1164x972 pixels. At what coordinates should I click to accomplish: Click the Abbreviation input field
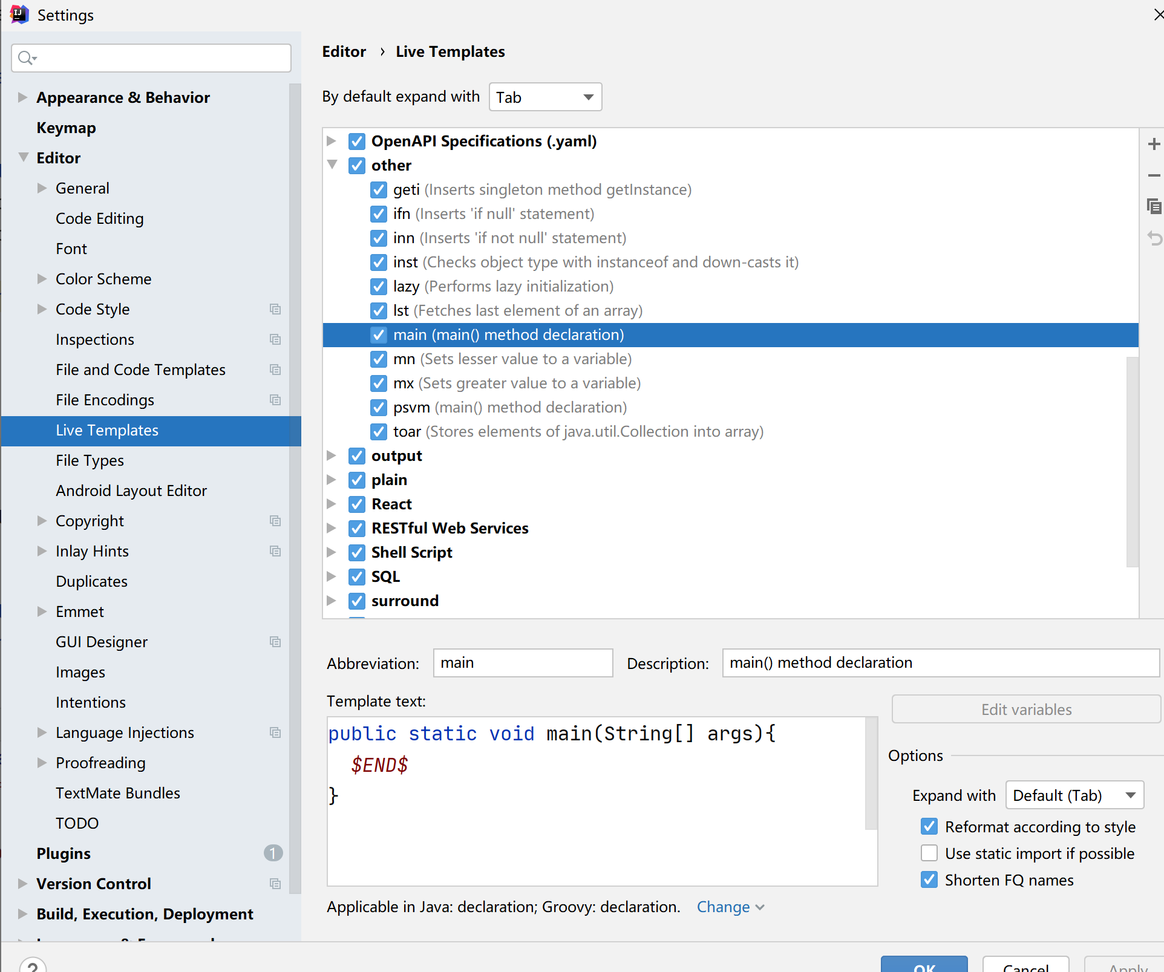click(x=523, y=663)
